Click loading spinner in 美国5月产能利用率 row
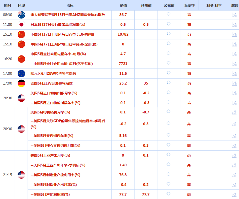The height and width of the screenshot is (199, 239). [x=168, y=194]
